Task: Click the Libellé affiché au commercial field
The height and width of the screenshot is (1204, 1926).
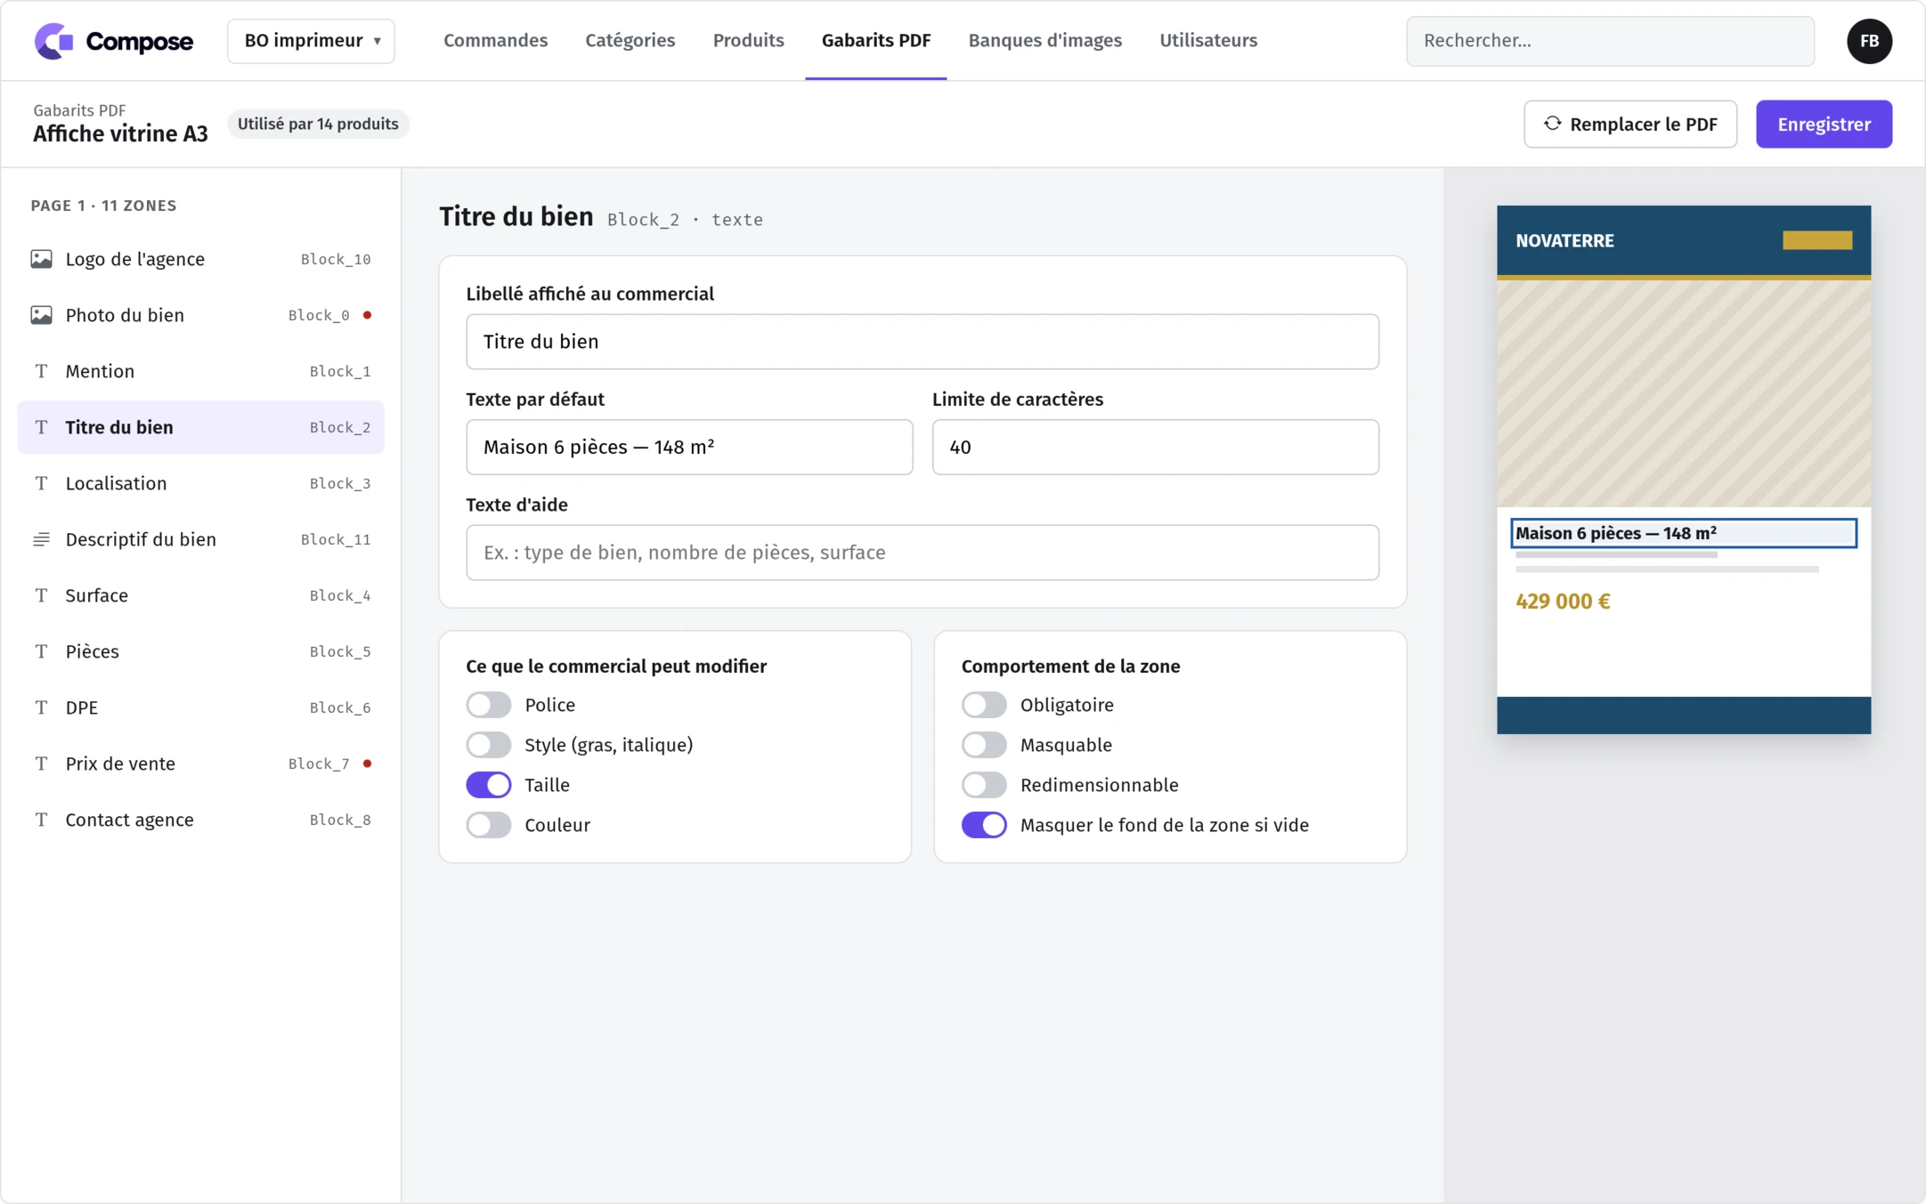Action: coord(922,342)
